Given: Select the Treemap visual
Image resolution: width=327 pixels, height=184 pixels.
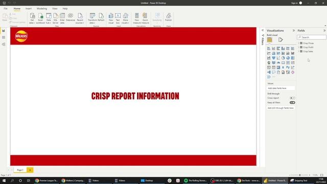Looking at the screenshot, I should (293, 58).
